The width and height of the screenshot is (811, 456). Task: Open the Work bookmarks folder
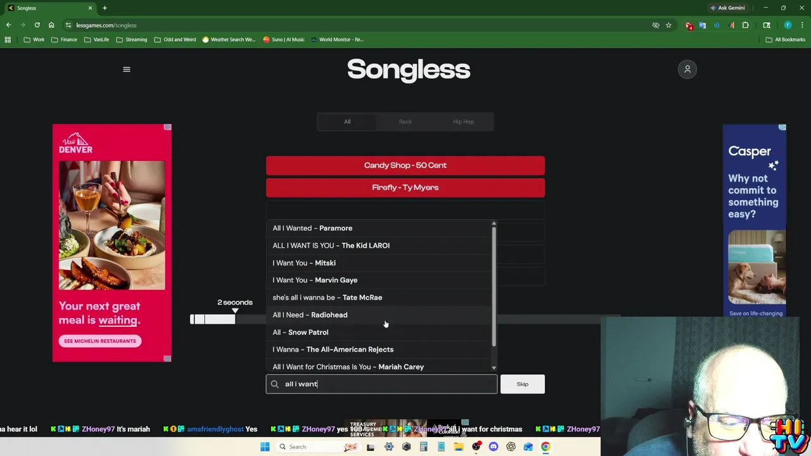coord(34,39)
